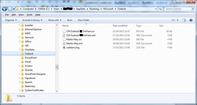Open the recent pages dropdown arrow

[14, 9]
